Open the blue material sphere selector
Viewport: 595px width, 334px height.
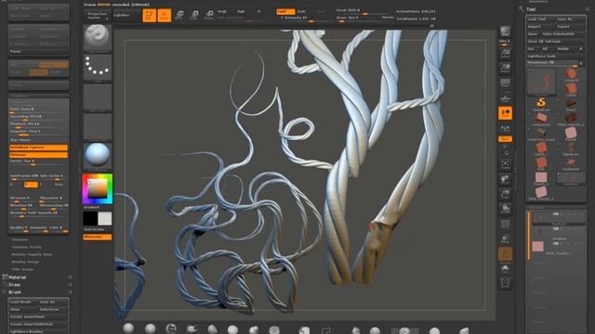coord(97,155)
